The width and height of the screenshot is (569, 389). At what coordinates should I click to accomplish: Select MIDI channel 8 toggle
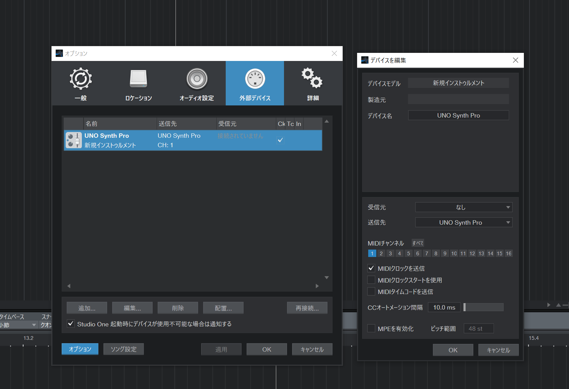coord(436,253)
